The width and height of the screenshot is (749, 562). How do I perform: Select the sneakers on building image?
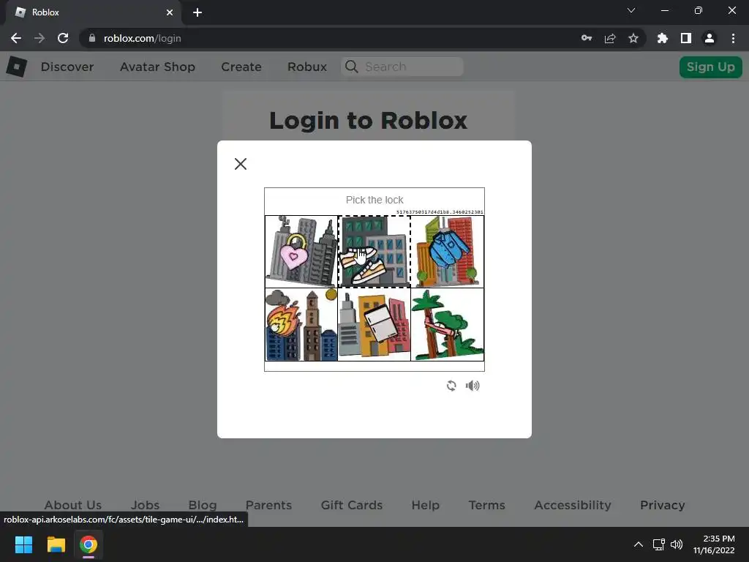374,252
